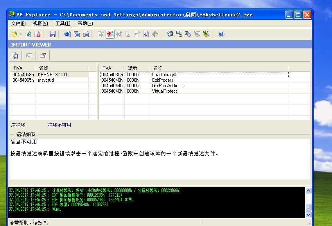Click the log panel scrollbar thumb
The width and height of the screenshot is (332, 226).
pos(308,207)
